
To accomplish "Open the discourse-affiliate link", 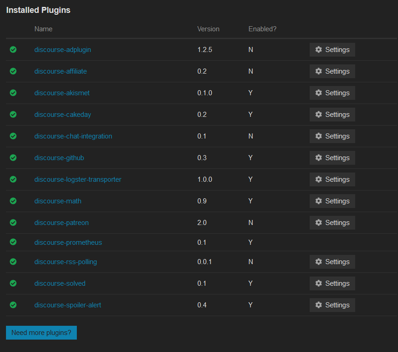I will click(60, 71).
